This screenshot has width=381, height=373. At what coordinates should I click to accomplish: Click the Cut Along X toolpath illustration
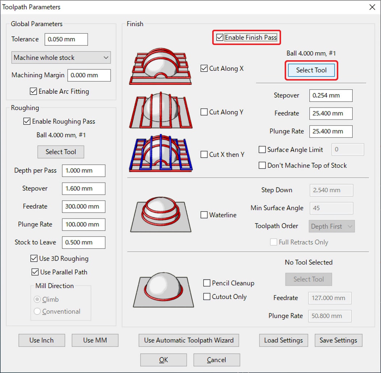[160, 68]
